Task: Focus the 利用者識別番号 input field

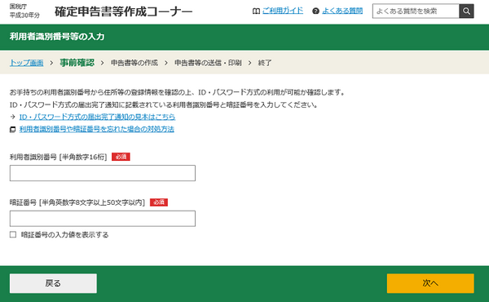Action: click(103, 173)
